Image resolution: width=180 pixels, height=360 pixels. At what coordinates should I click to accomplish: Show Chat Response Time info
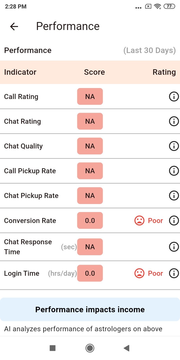pyautogui.click(x=174, y=247)
